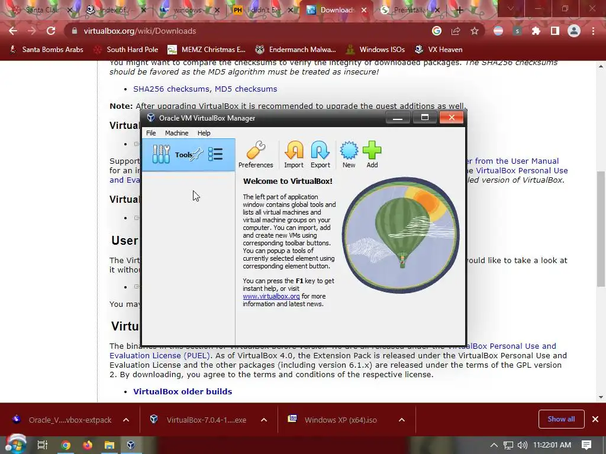Viewport: 606px width, 454px height.
Task: Click the taskbar clock 11:22:01 AM
Action: (x=552, y=445)
